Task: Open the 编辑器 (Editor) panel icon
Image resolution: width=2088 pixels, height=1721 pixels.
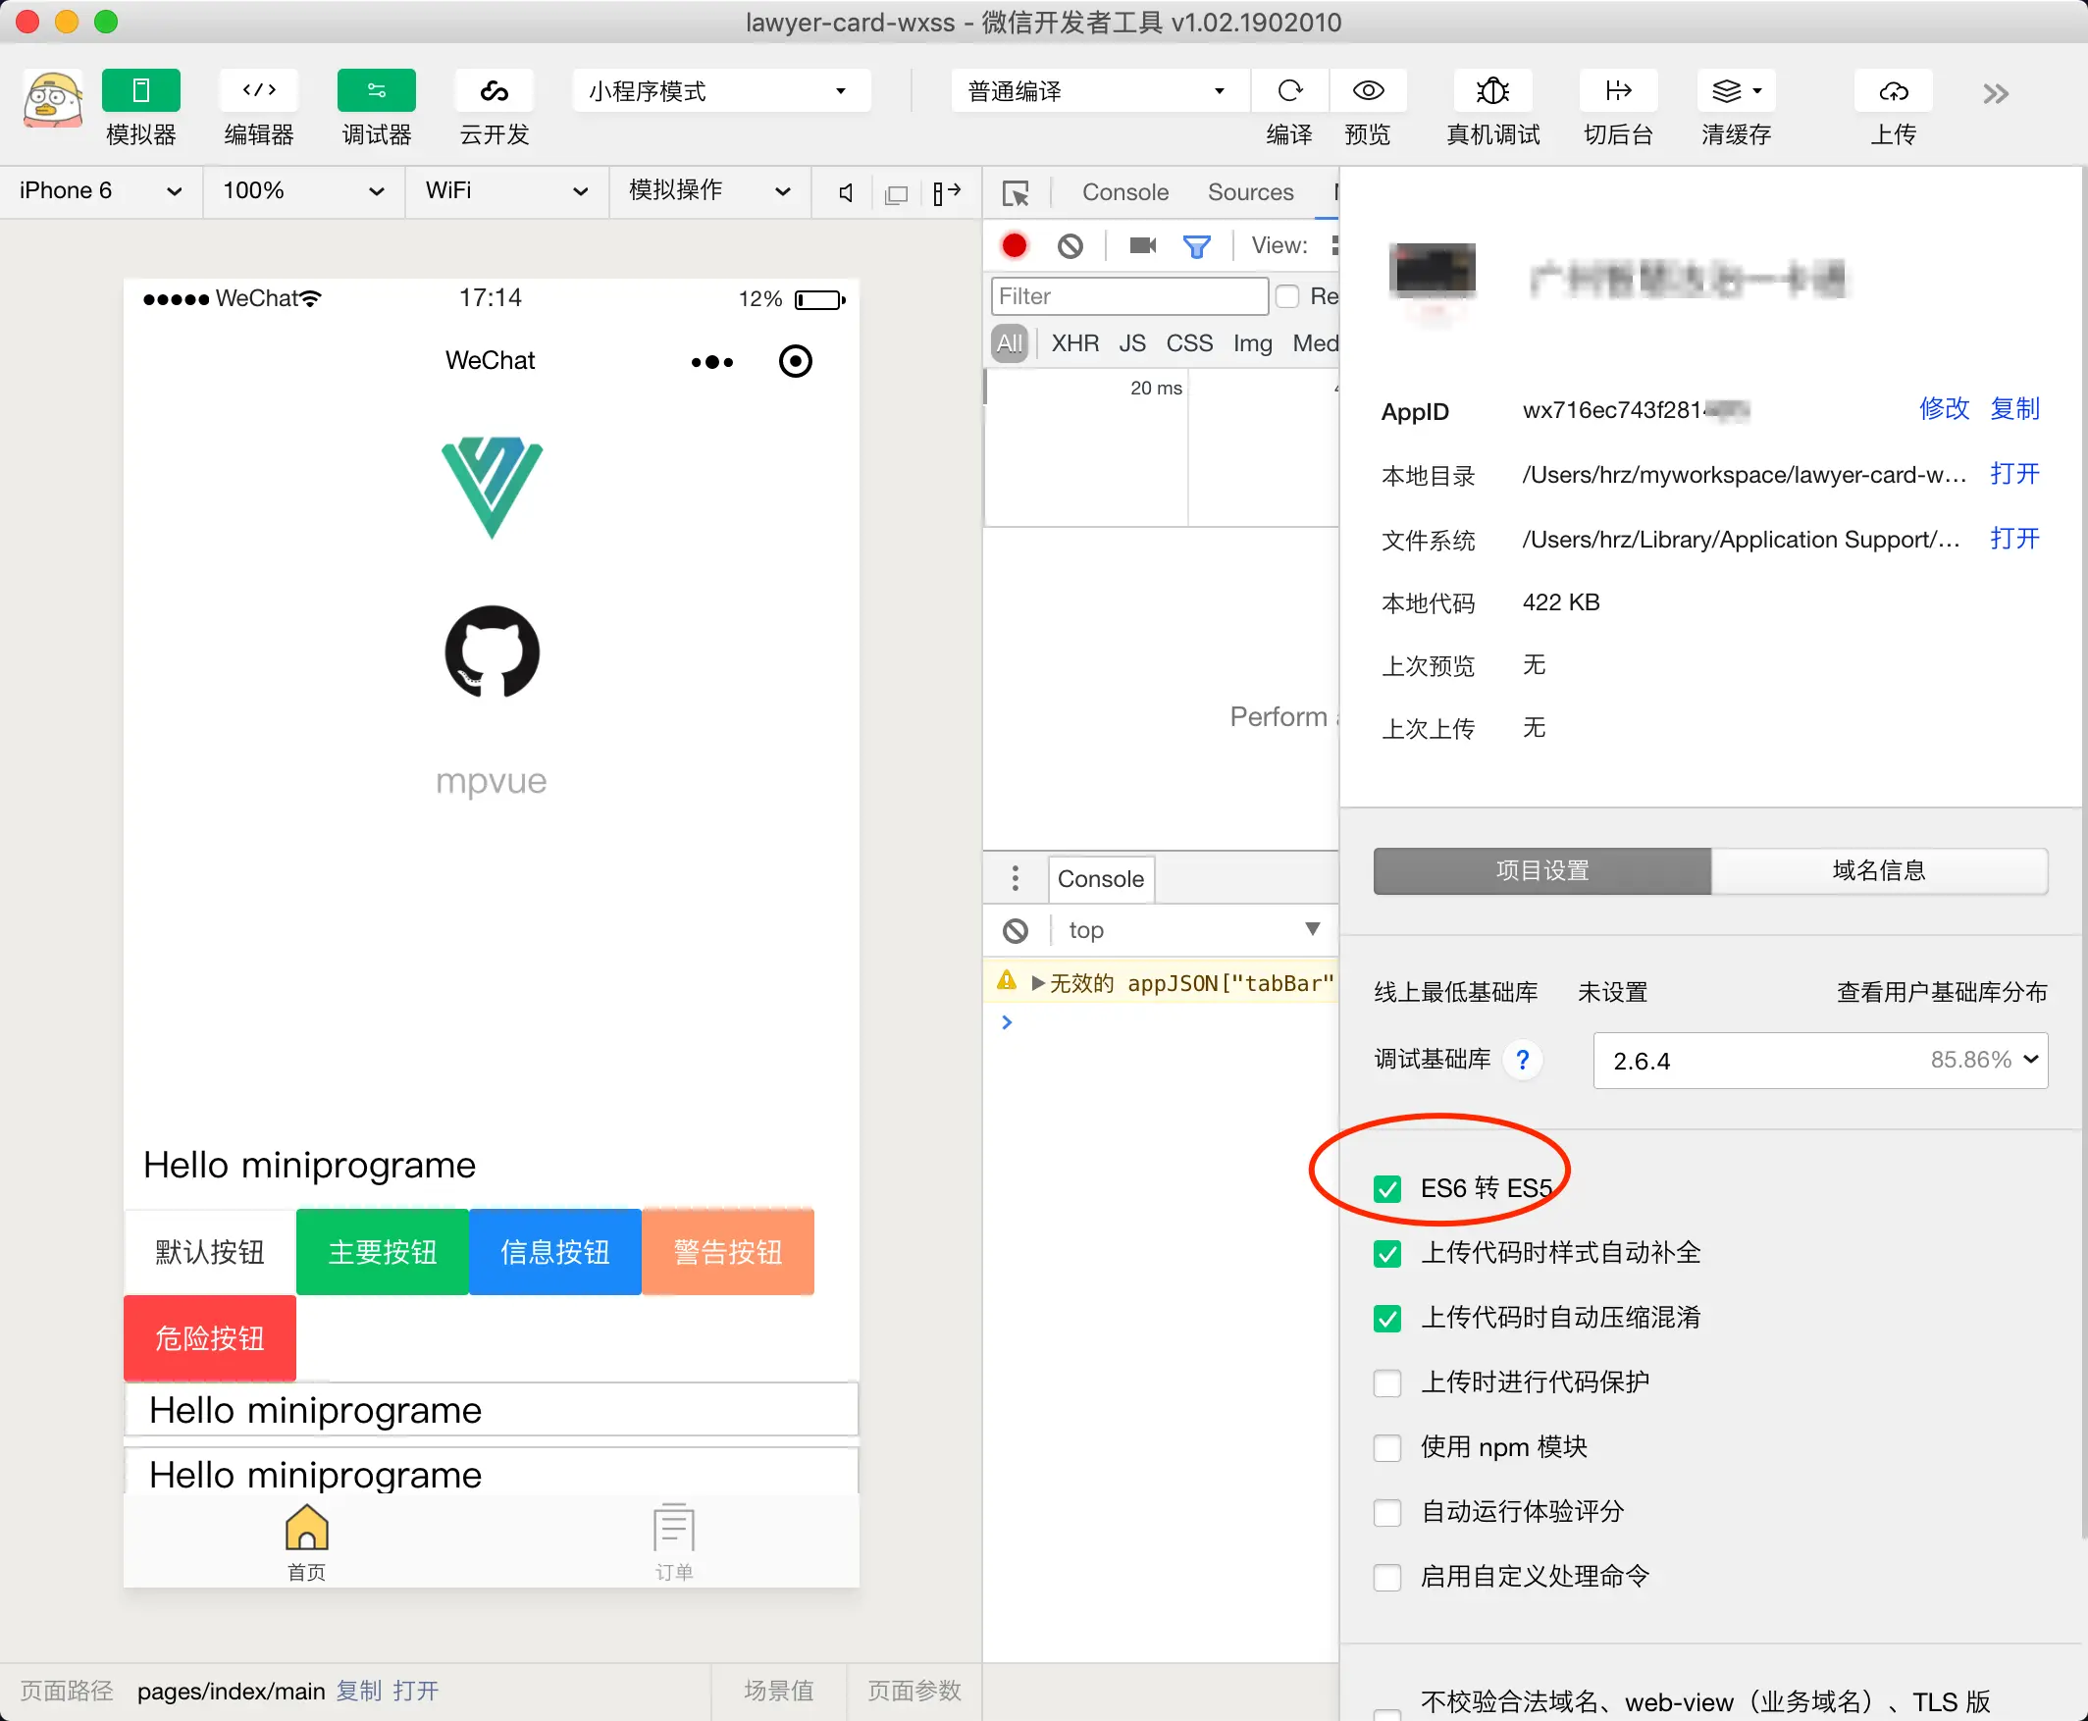Action: (x=258, y=90)
